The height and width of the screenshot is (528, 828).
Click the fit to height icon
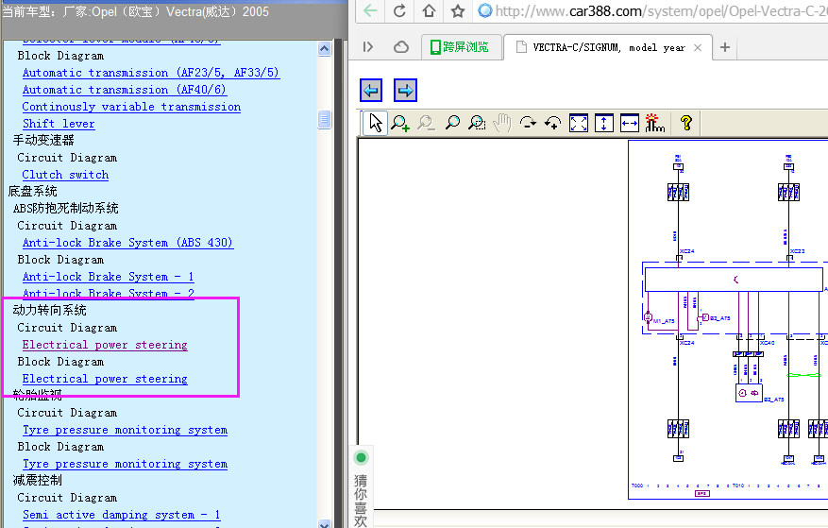coord(603,124)
